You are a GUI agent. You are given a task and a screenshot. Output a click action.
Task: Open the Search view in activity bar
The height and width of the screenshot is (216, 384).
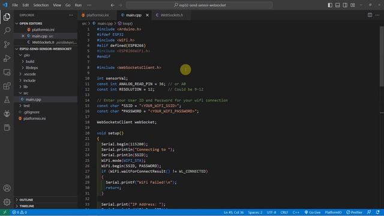click(7, 31)
